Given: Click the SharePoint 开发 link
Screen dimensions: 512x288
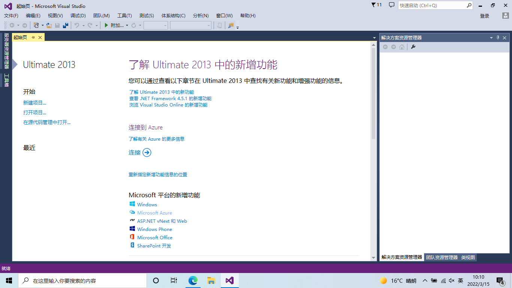Looking at the screenshot, I should [x=154, y=246].
